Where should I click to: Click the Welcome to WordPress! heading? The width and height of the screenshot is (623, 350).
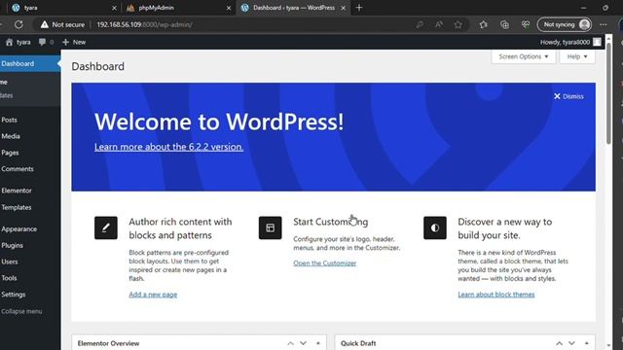coord(219,122)
